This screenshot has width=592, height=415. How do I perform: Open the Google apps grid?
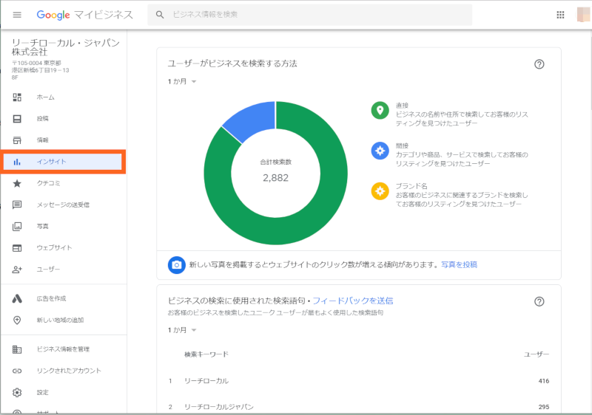pos(560,15)
